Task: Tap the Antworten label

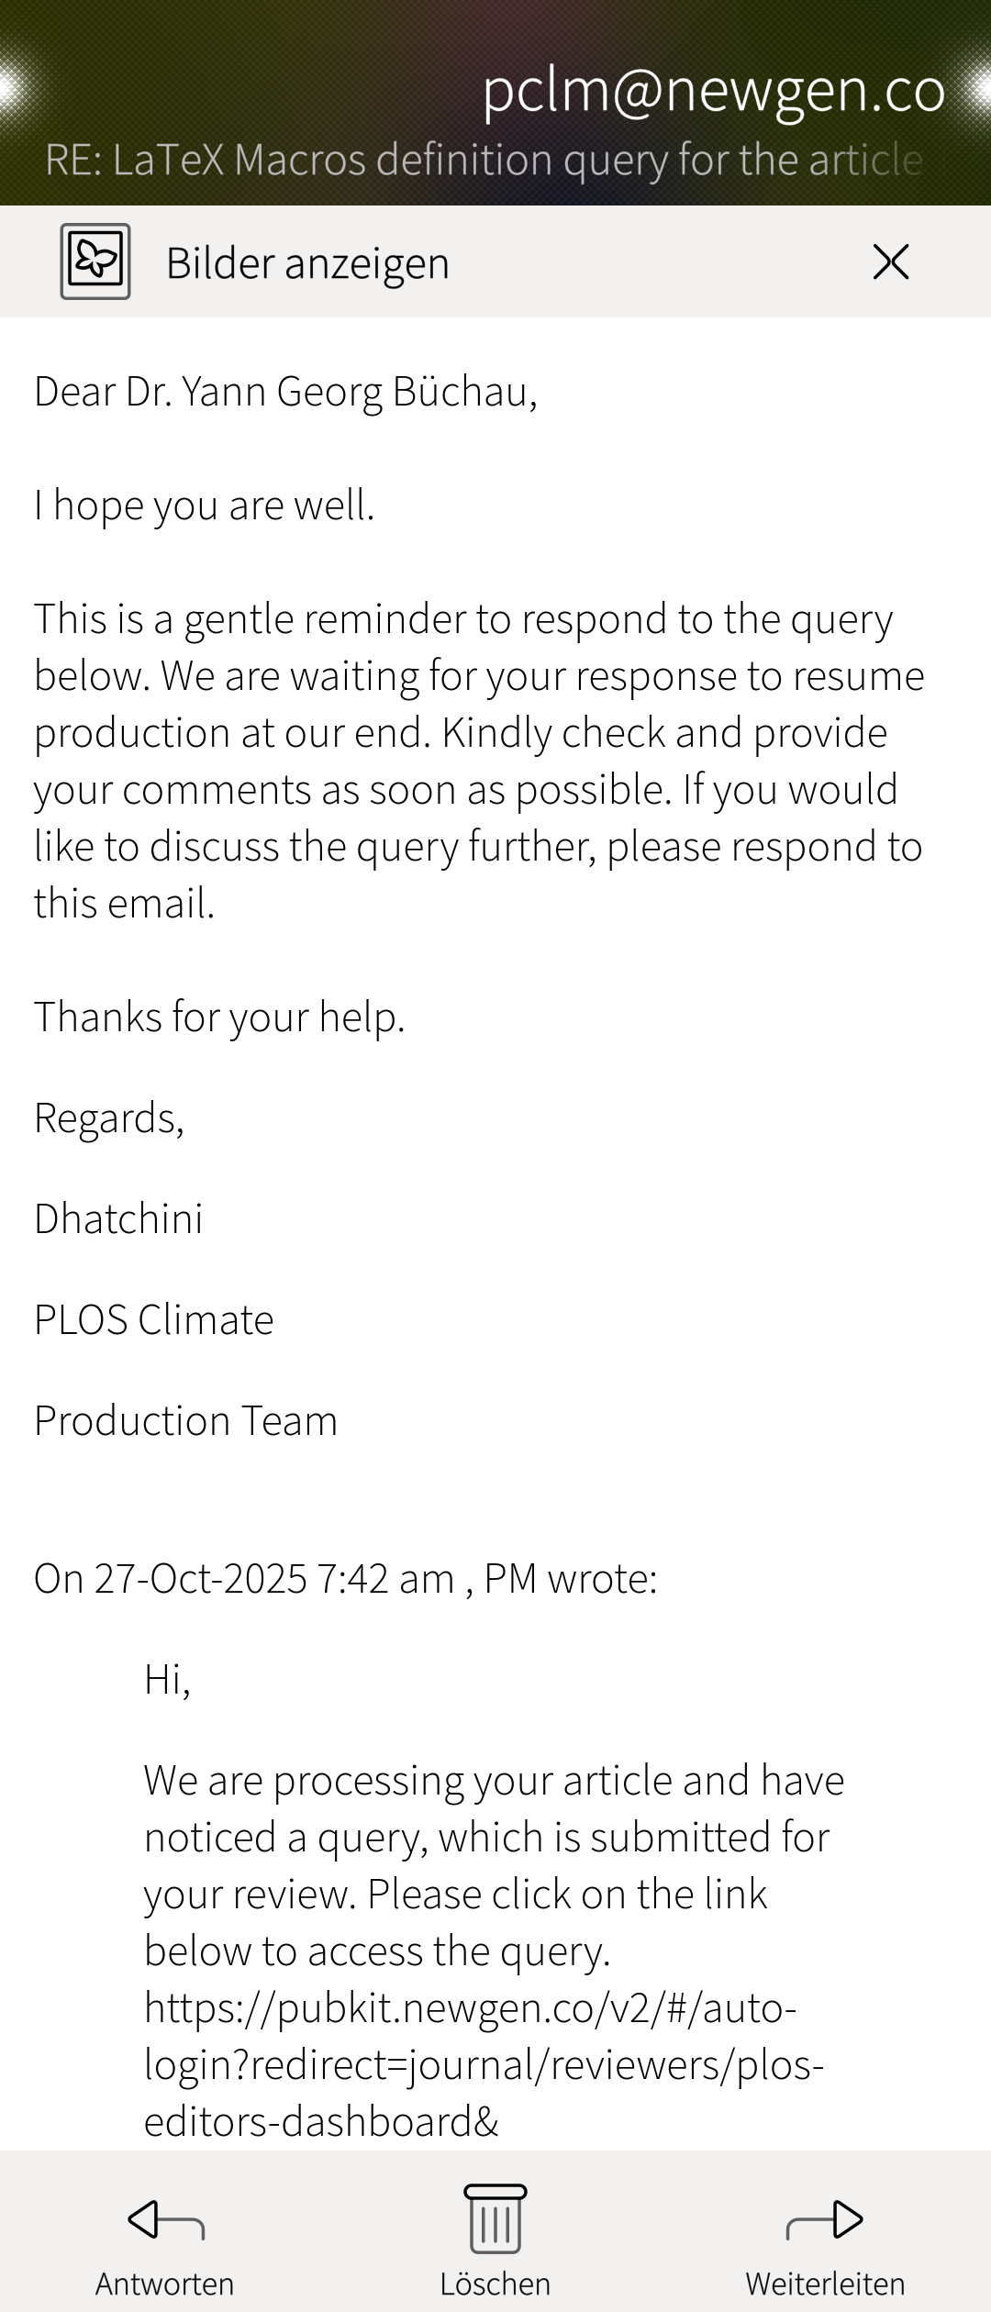Action: point(165,2283)
